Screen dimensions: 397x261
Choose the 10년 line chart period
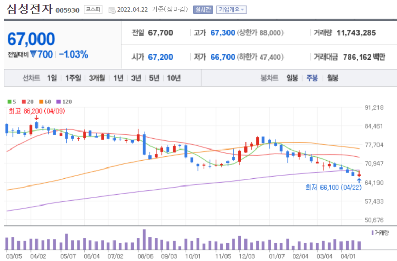174,78
